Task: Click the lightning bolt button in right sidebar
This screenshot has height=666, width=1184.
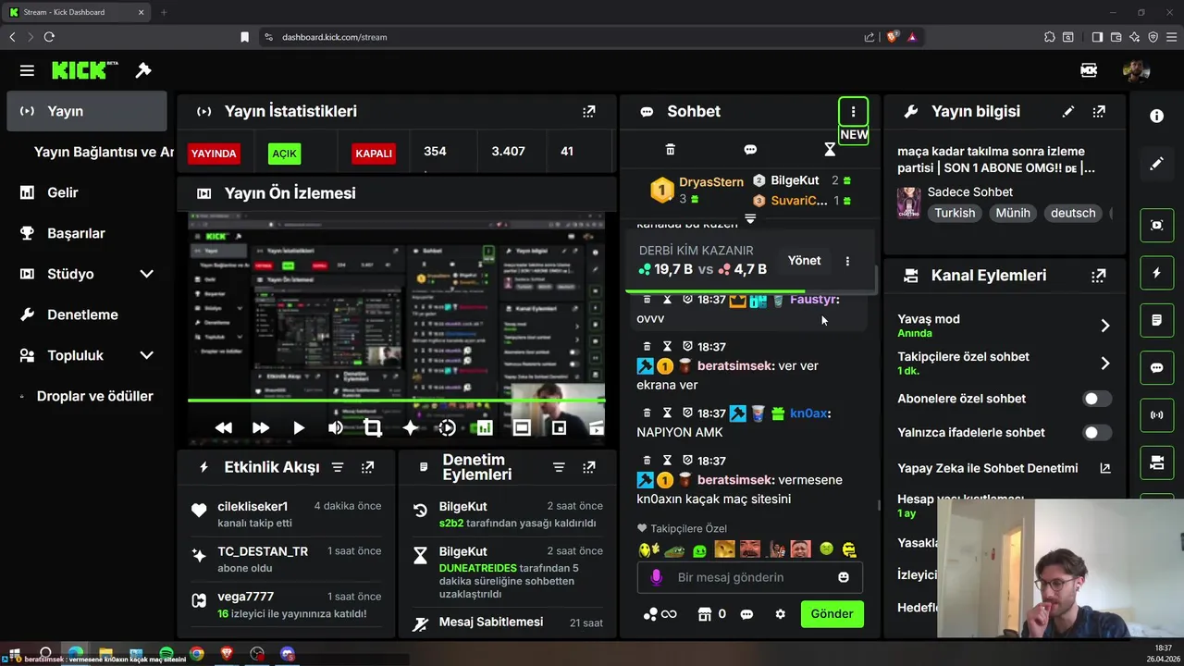Action: pyautogui.click(x=1157, y=273)
